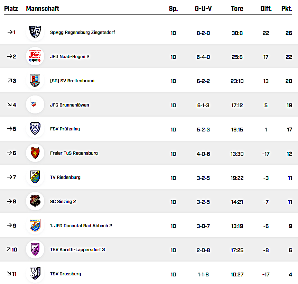Open the JFG Brunnenlöwen team link
The image size is (298, 284).
(69, 105)
